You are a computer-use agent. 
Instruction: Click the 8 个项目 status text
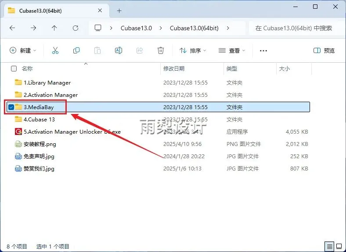point(17,246)
